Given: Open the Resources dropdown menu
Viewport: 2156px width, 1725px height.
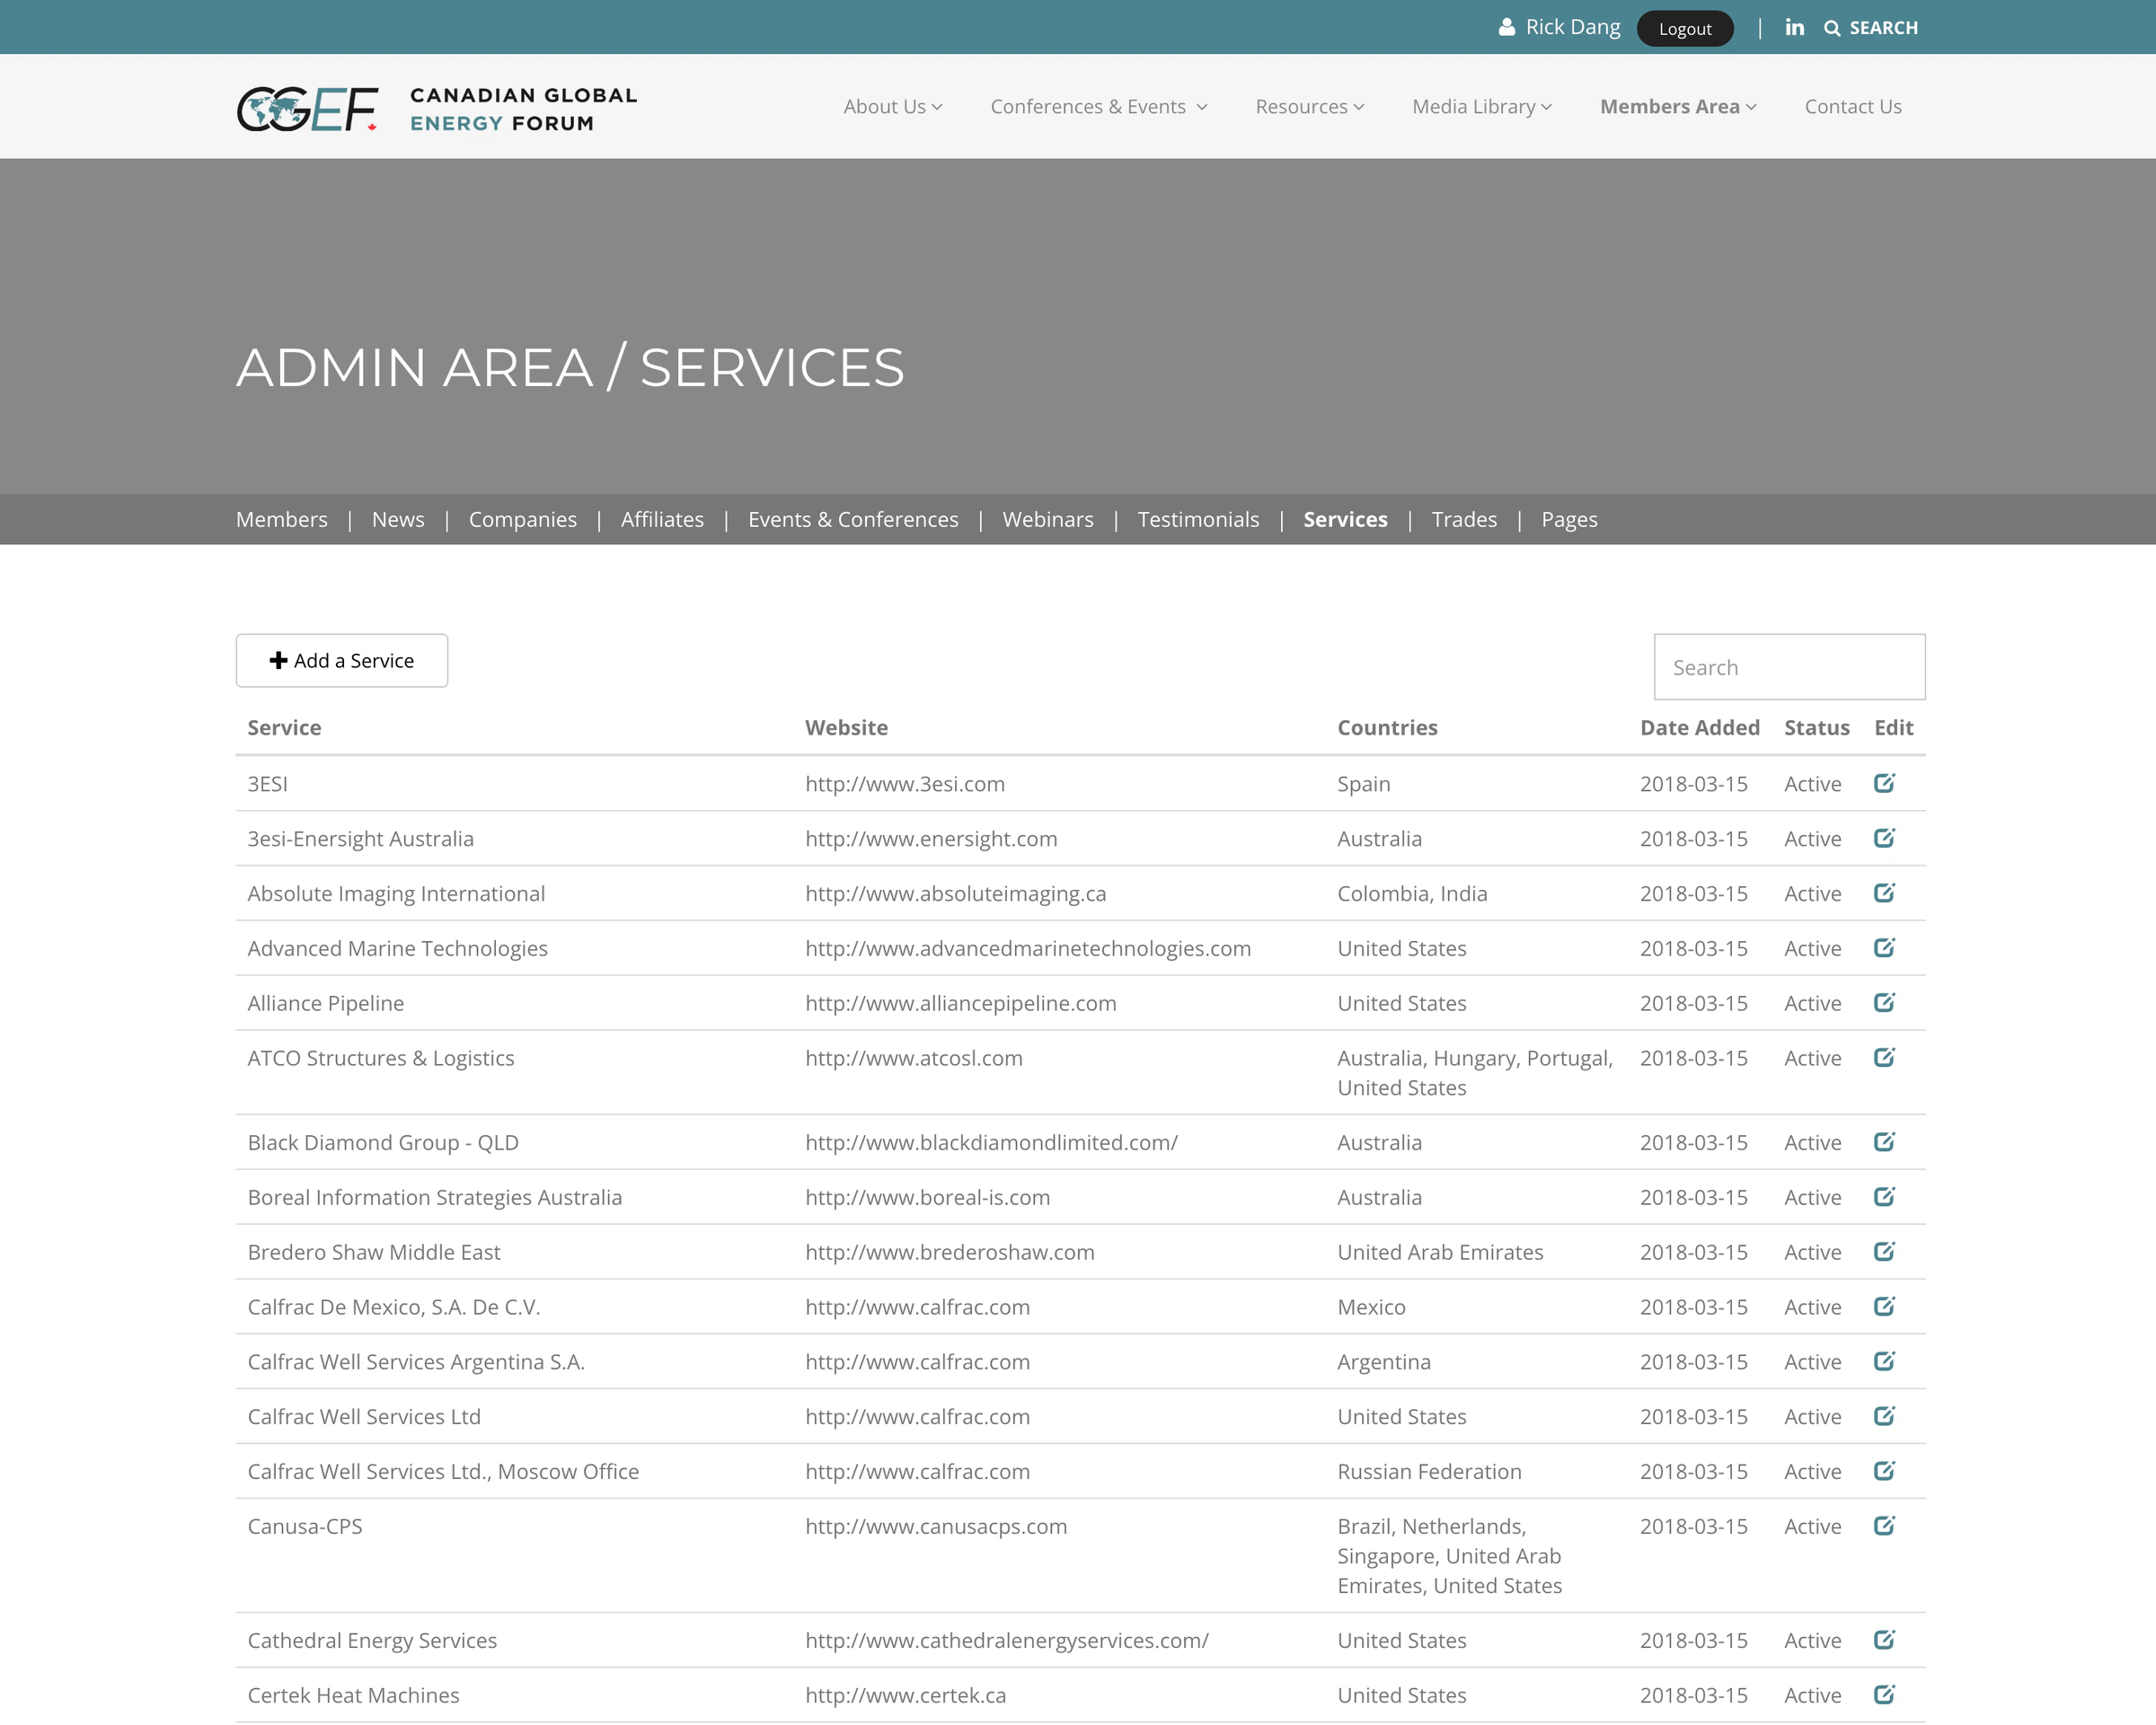Looking at the screenshot, I should (x=1310, y=107).
